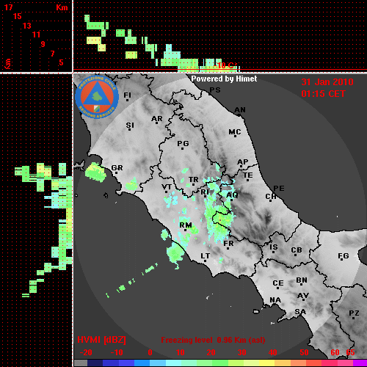The width and height of the screenshot is (367, 367).
Task: Click the Freezing level 0.96 Km label
Action: (x=213, y=340)
